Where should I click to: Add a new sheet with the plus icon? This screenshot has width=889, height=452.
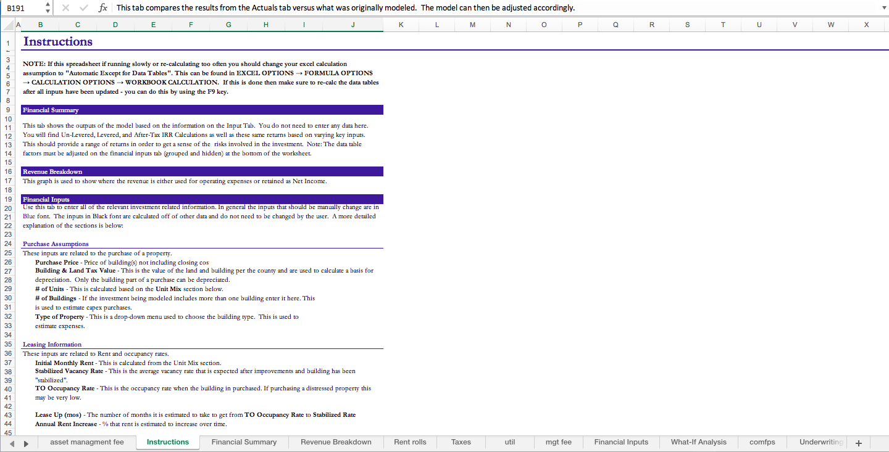click(858, 442)
